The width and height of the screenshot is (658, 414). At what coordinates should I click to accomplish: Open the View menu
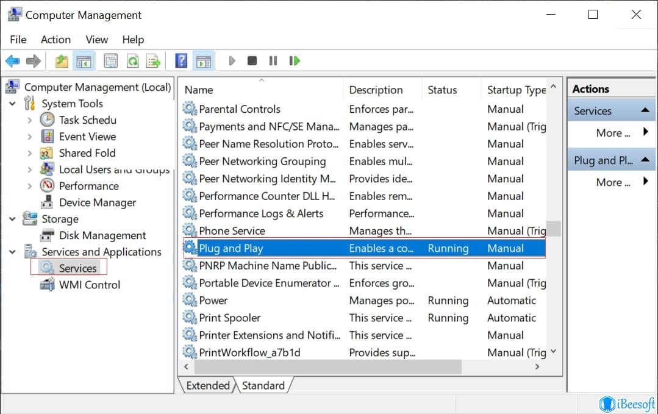(x=96, y=40)
